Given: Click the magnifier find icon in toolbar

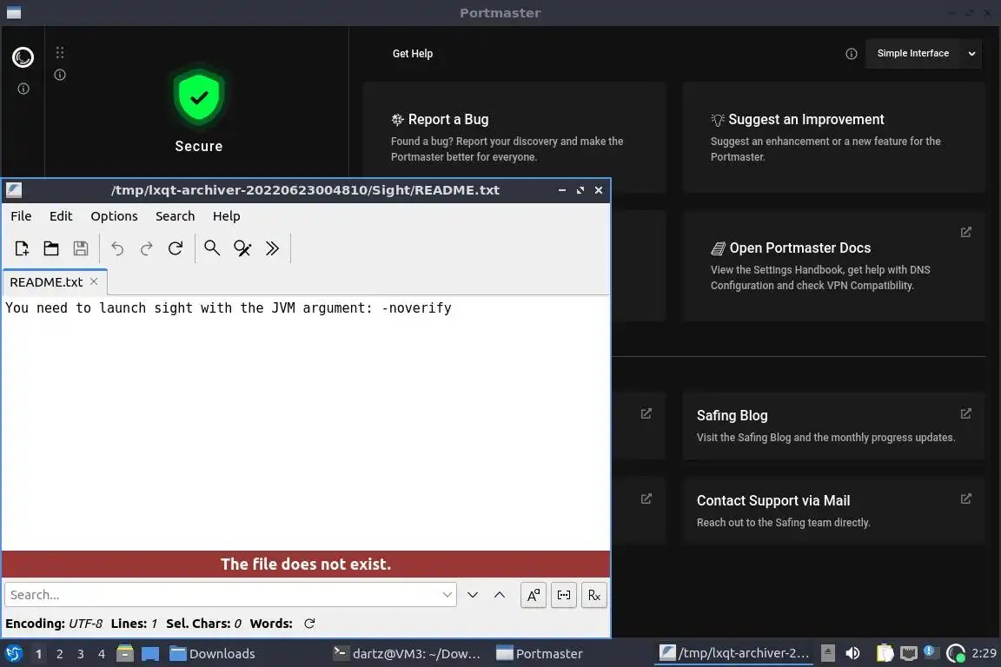Looking at the screenshot, I should tap(212, 248).
